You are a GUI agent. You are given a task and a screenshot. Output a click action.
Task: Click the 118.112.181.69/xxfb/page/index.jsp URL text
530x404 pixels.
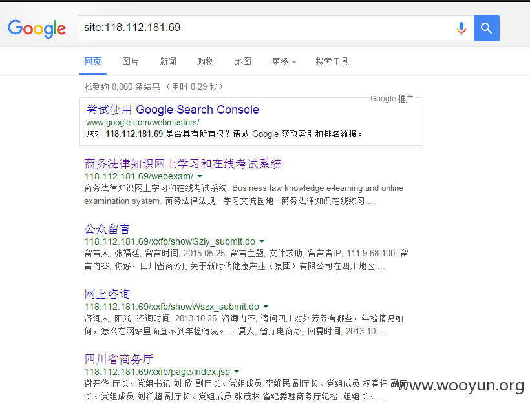point(157,372)
